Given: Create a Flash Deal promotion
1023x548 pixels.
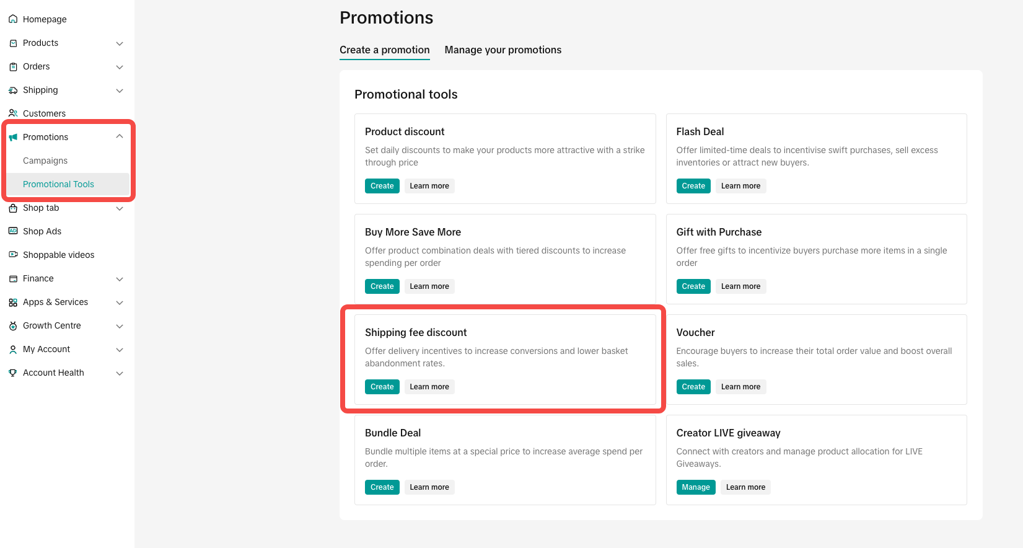Looking at the screenshot, I should tap(693, 186).
